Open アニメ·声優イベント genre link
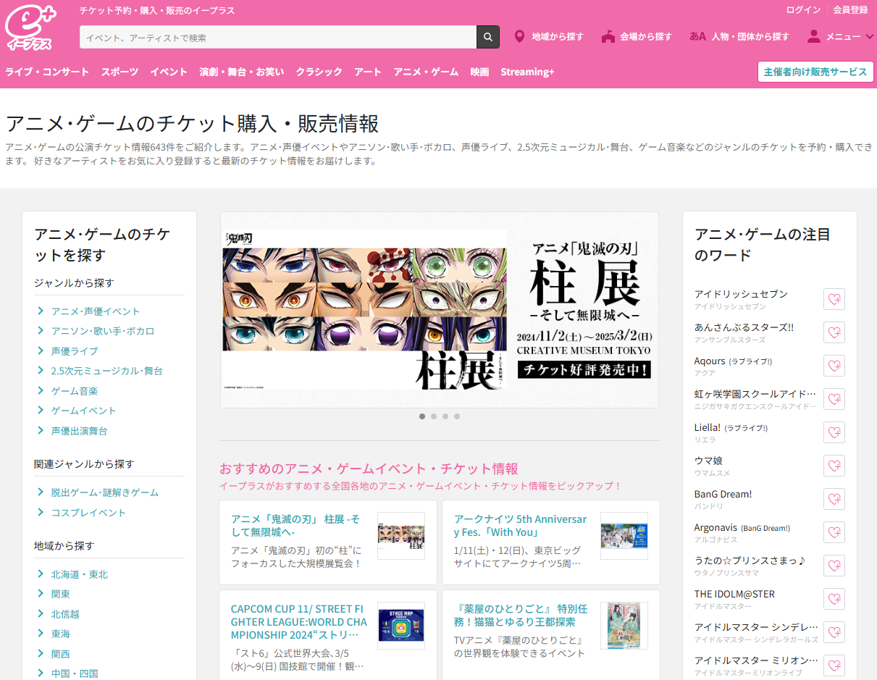Image resolution: width=877 pixels, height=680 pixels. tap(96, 311)
